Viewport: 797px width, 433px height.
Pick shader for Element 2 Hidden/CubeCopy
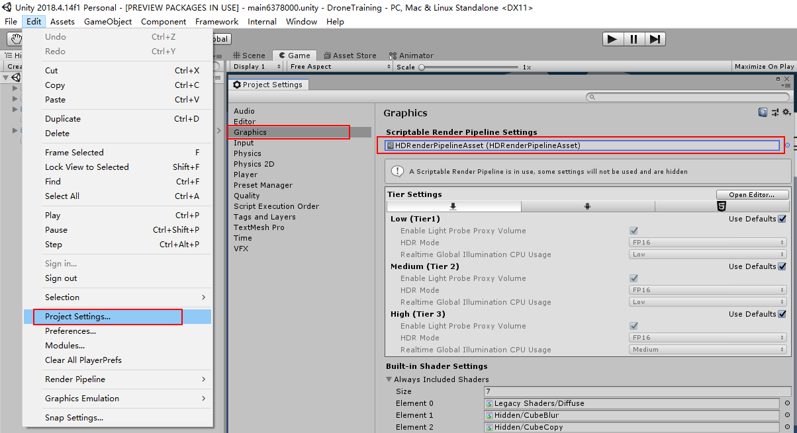[787, 427]
